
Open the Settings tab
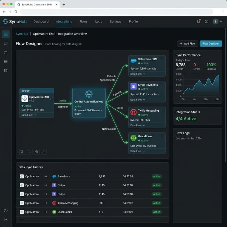(x=115, y=22)
